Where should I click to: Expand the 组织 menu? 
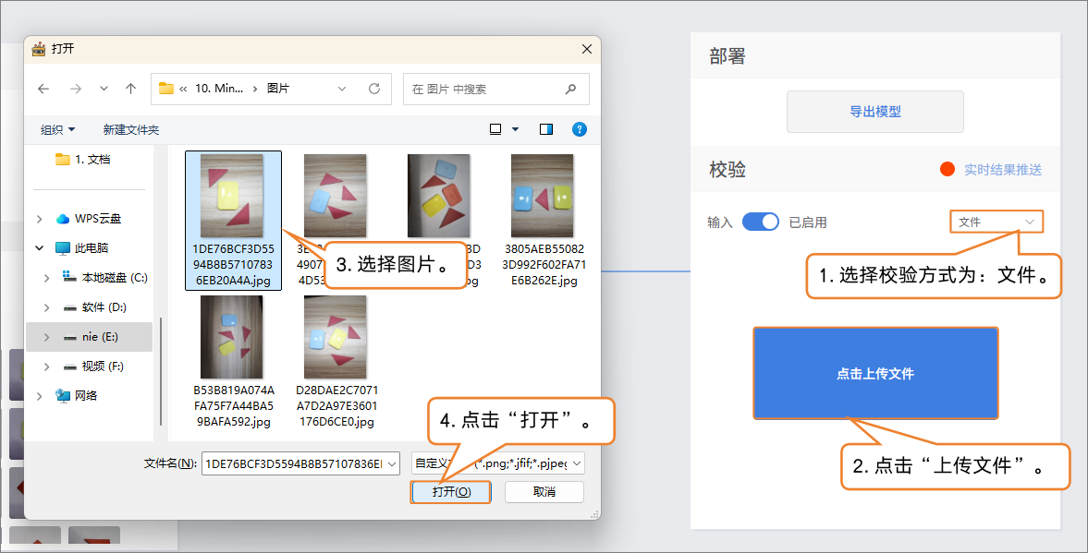57,130
